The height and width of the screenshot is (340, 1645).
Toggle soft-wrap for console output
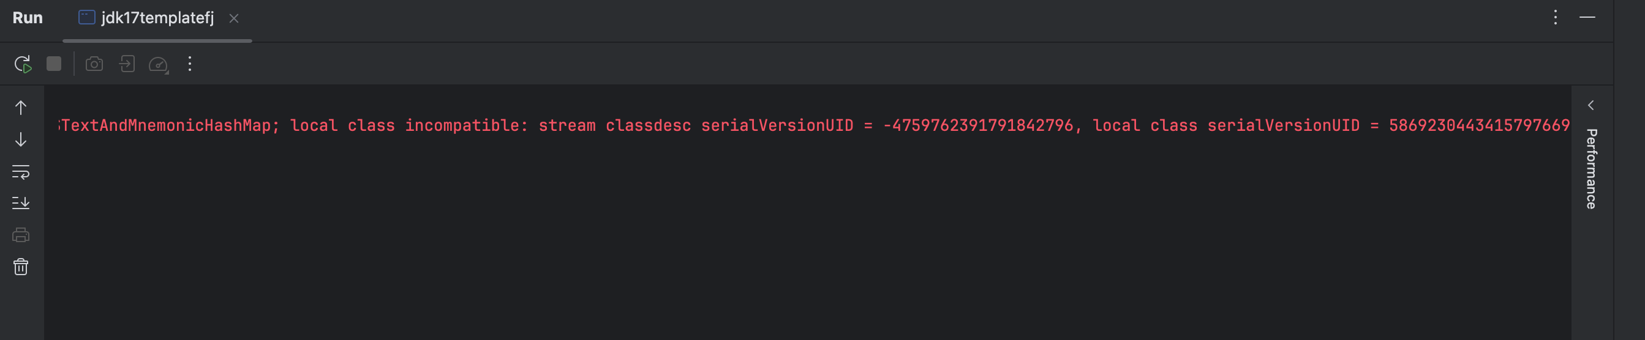[x=21, y=172]
